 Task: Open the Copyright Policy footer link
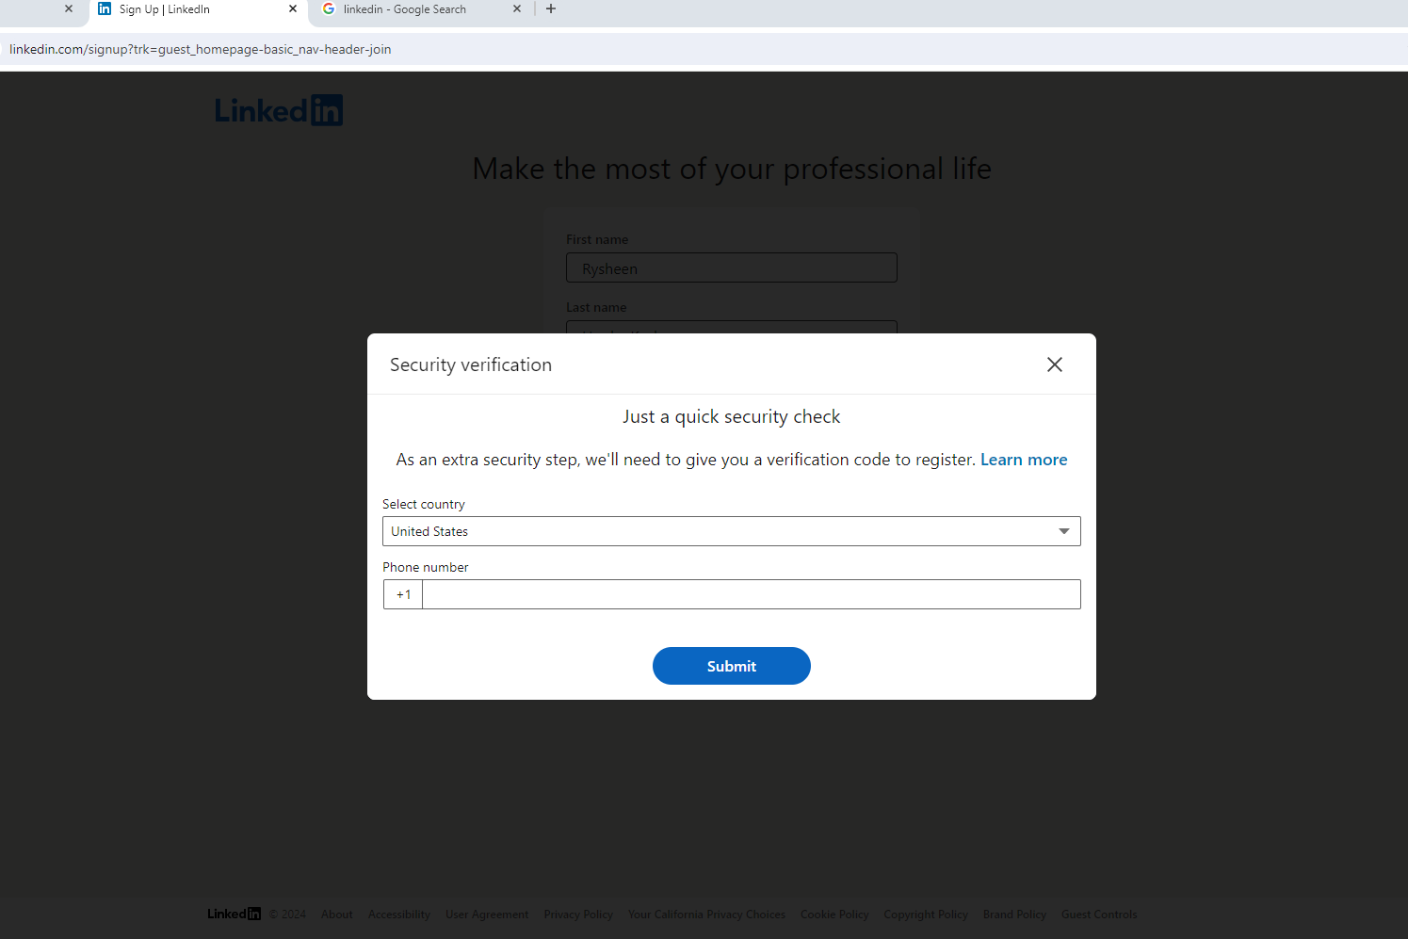(926, 915)
